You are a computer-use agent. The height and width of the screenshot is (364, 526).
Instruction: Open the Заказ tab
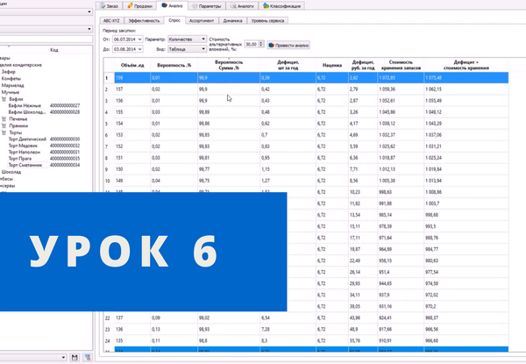(110, 6)
